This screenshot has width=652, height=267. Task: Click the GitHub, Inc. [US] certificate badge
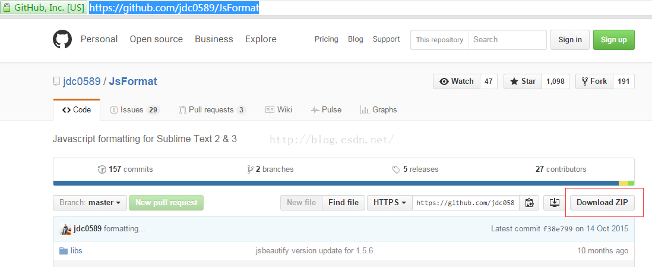pos(44,8)
